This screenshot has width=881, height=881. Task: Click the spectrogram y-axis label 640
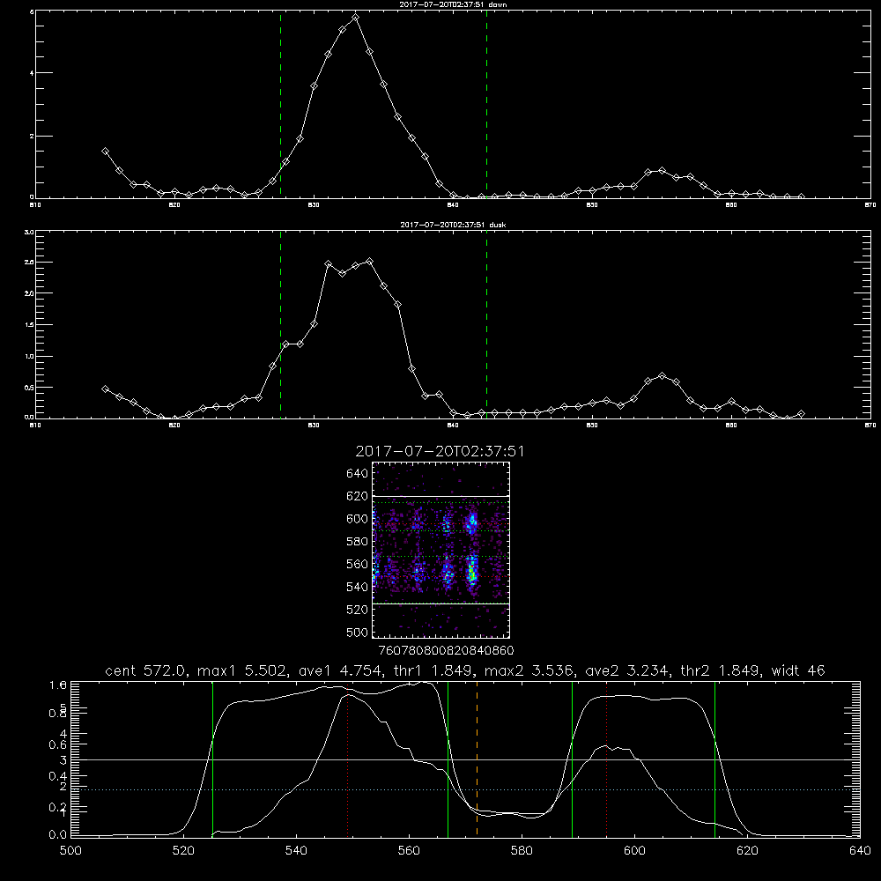[x=358, y=474]
